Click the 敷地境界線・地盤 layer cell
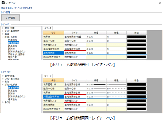This screenshot has height=123, width=163. 75,37
